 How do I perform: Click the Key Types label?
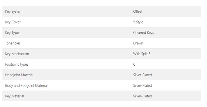click(13, 33)
